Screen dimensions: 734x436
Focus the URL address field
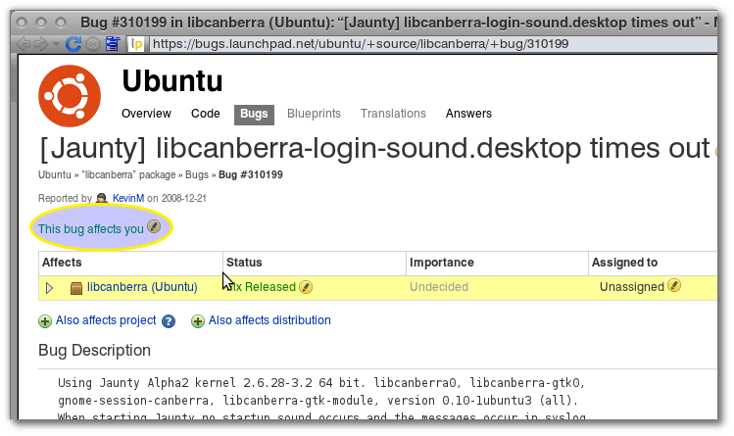coord(433,44)
